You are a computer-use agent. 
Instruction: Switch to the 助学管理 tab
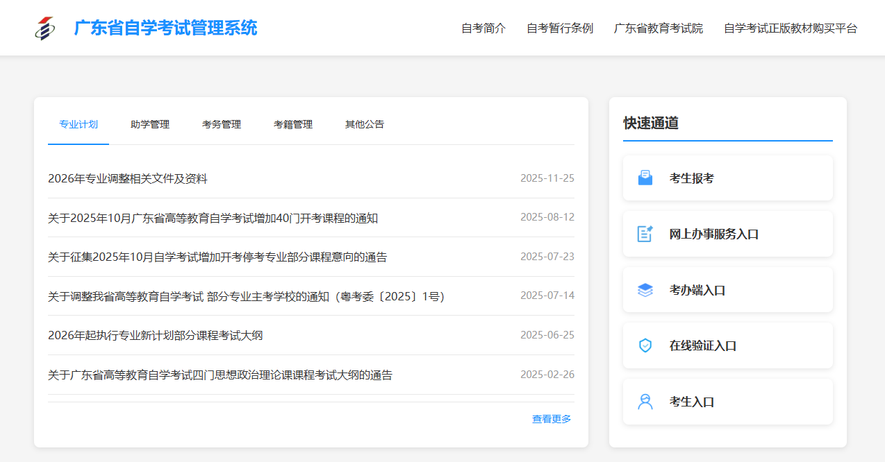pyautogui.click(x=150, y=125)
